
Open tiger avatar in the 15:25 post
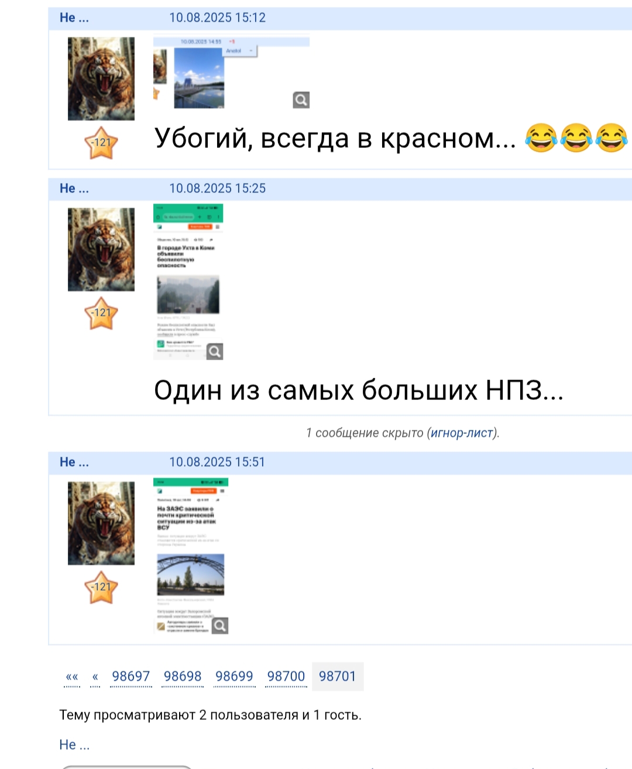[101, 250]
